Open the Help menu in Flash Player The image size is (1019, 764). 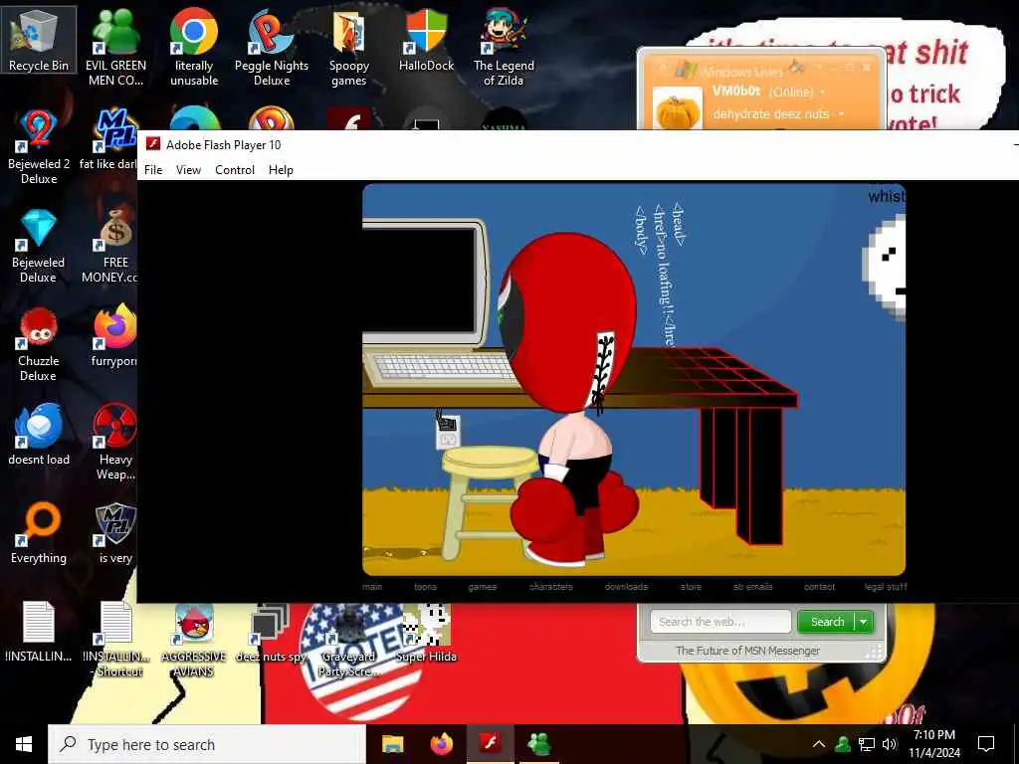click(x=281, y=169)
